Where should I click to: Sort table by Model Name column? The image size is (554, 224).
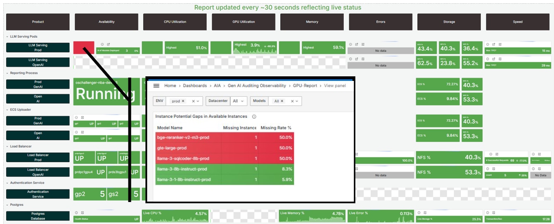[x=170, y=128]
